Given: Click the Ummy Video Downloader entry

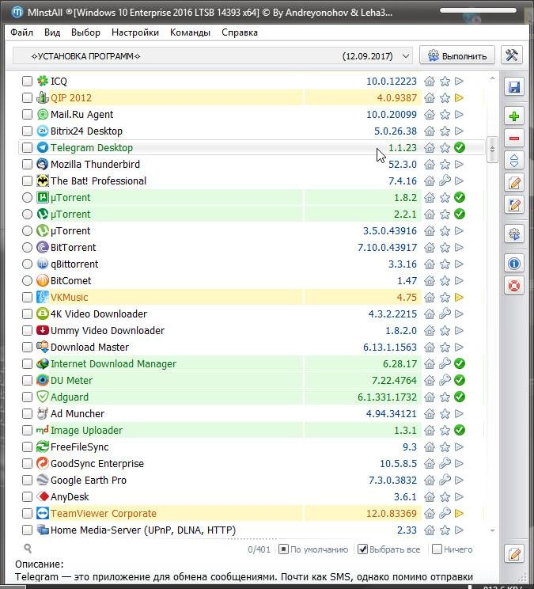Looking at the screenshot, I should tap(108, 331).
